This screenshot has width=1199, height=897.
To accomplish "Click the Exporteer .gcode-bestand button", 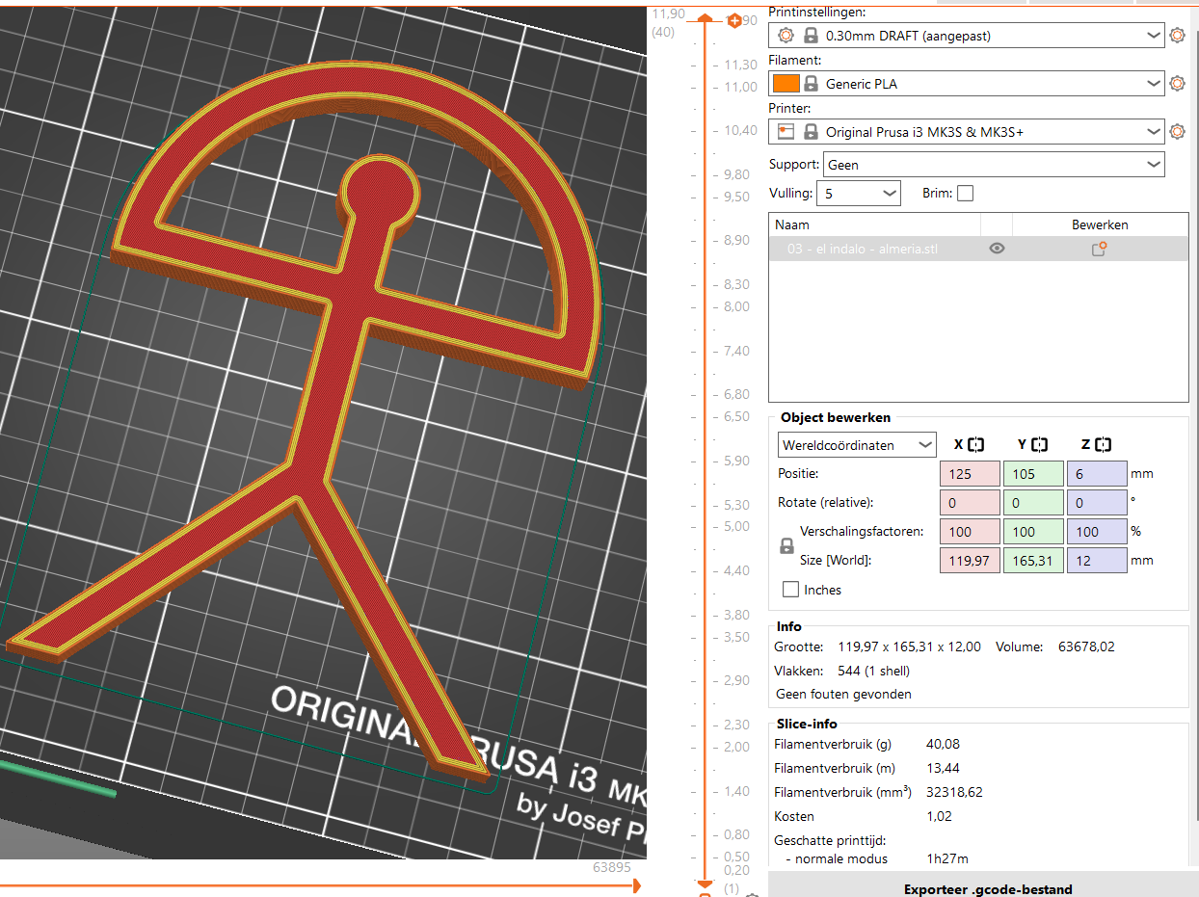I will pyautogui.click(x=988, y=889).
